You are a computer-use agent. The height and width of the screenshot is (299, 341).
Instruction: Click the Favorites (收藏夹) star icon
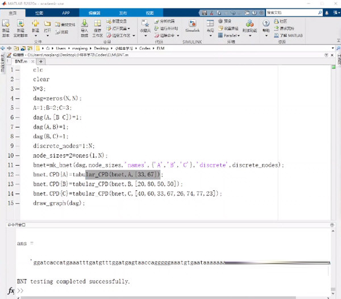click(146, 26)
